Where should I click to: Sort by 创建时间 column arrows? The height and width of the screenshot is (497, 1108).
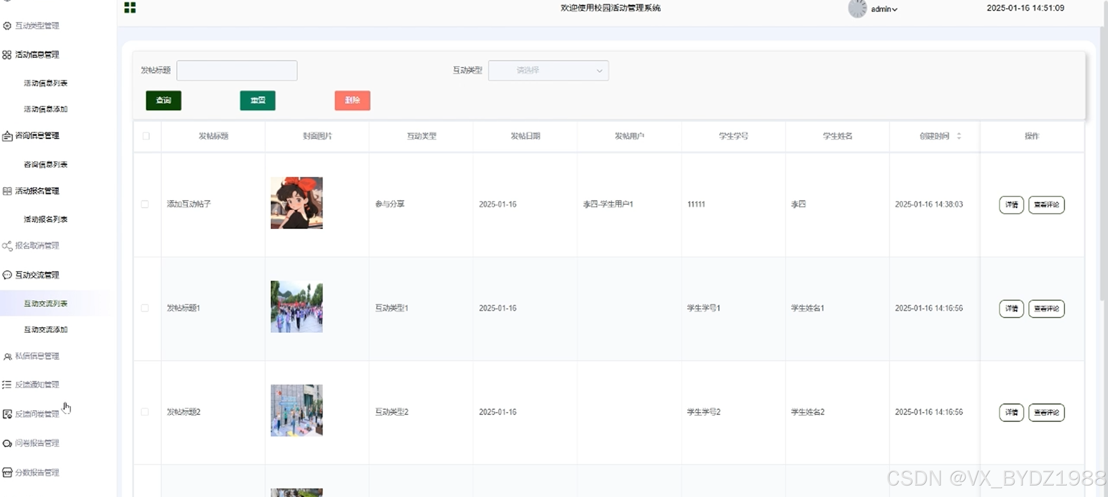pyautogui.click(x=959, y=136)
